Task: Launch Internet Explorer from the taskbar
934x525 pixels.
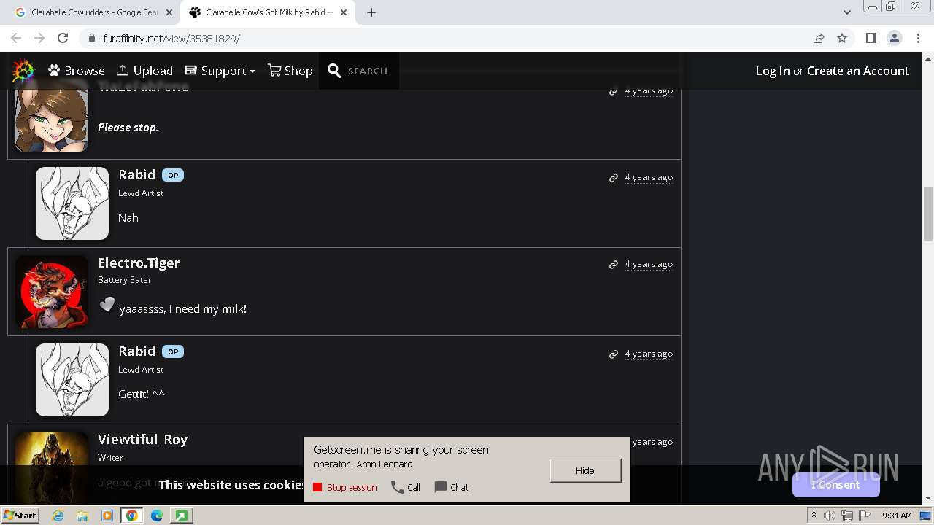Action: [58, 516]
